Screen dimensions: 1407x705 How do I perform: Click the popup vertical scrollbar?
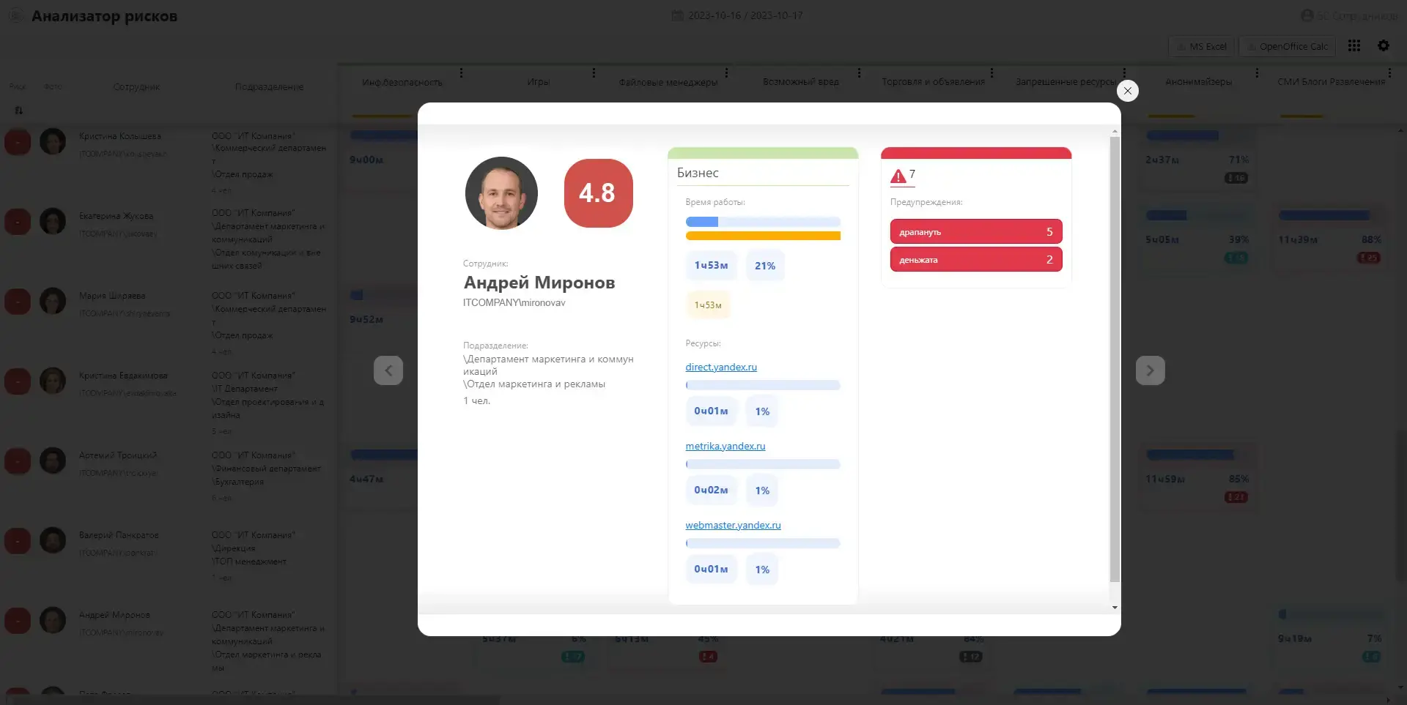point(1115,359)
